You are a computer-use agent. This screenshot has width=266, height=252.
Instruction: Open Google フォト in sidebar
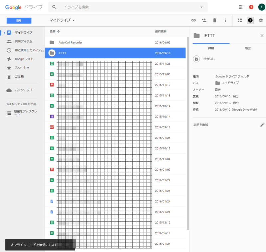coord(24,59)
